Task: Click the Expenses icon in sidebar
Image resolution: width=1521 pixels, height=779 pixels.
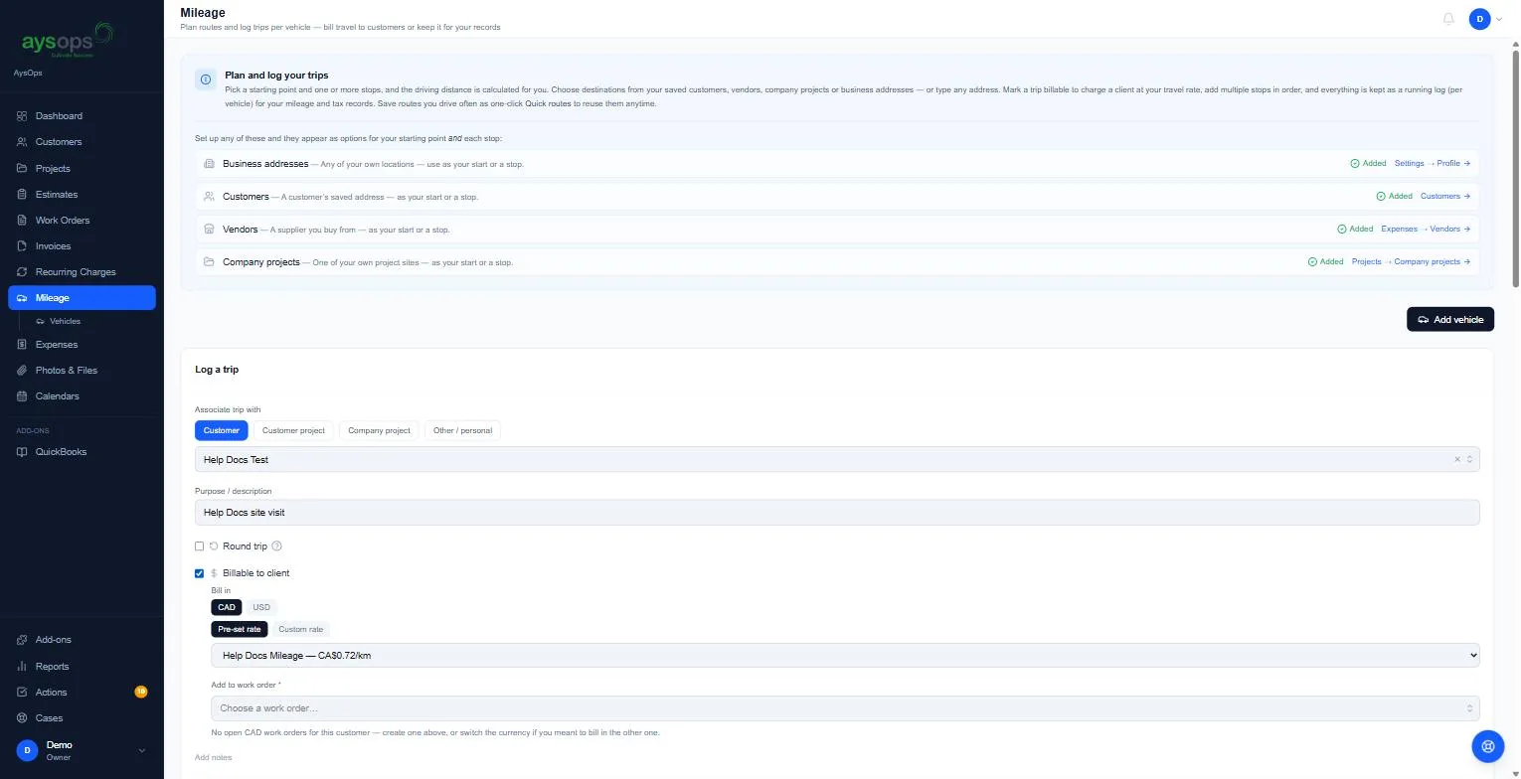Action: [22, 344]
